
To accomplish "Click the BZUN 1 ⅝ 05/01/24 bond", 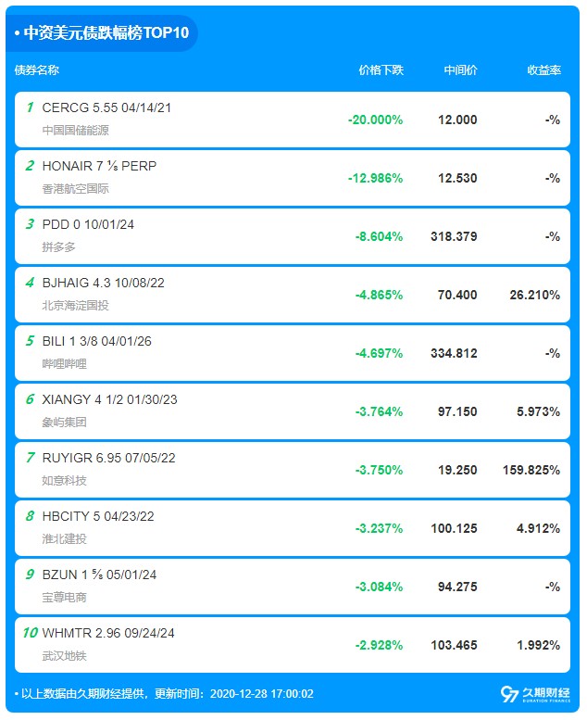I will [x=99, y=575].
